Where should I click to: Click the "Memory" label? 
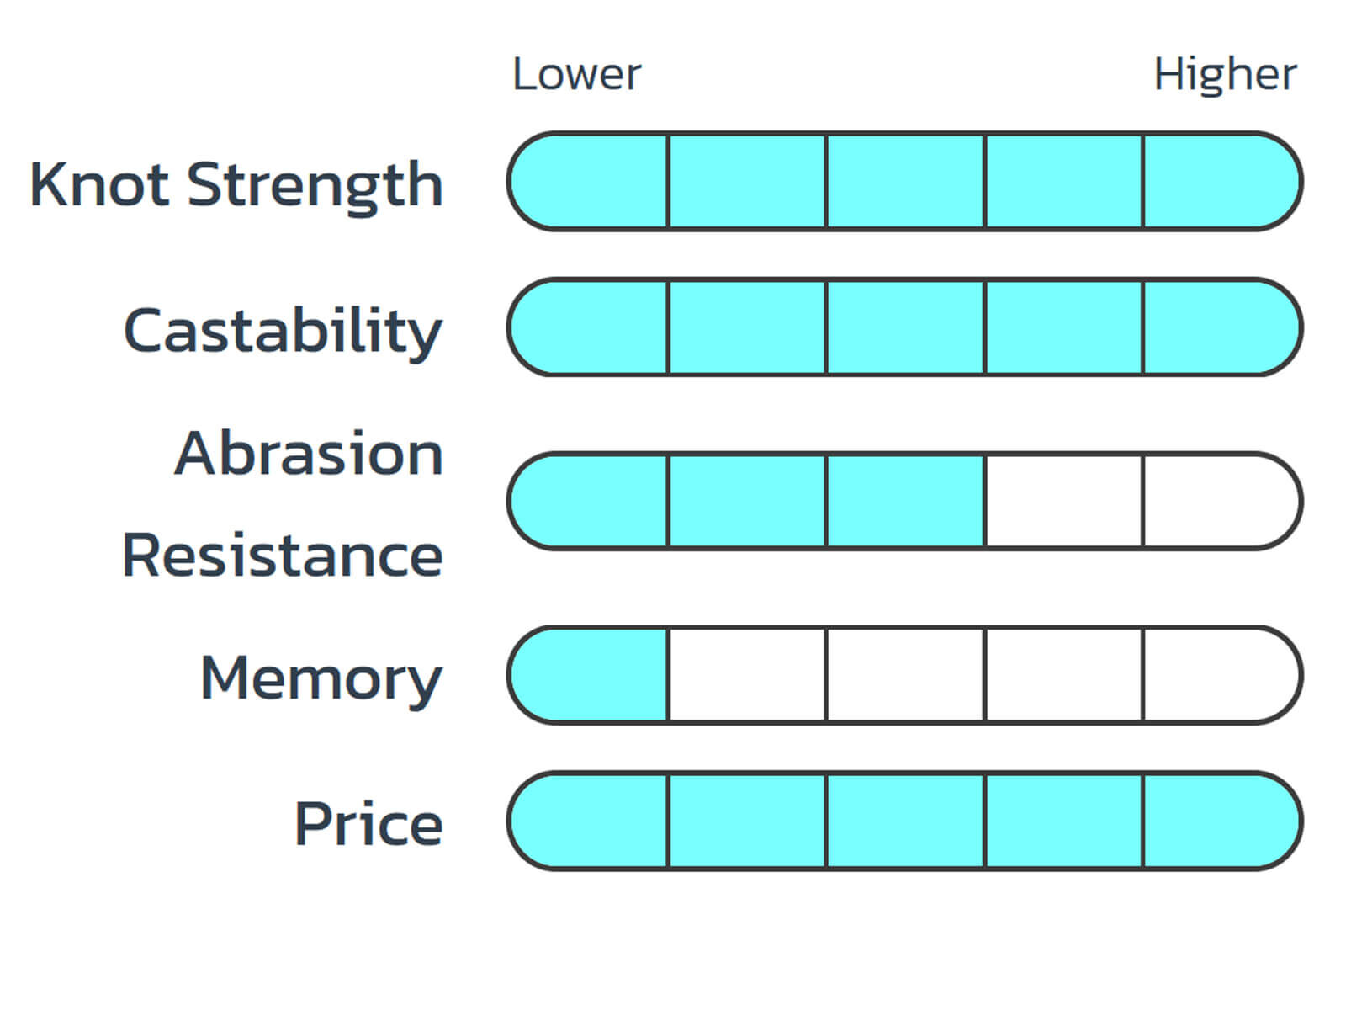[x=321, y=678]
